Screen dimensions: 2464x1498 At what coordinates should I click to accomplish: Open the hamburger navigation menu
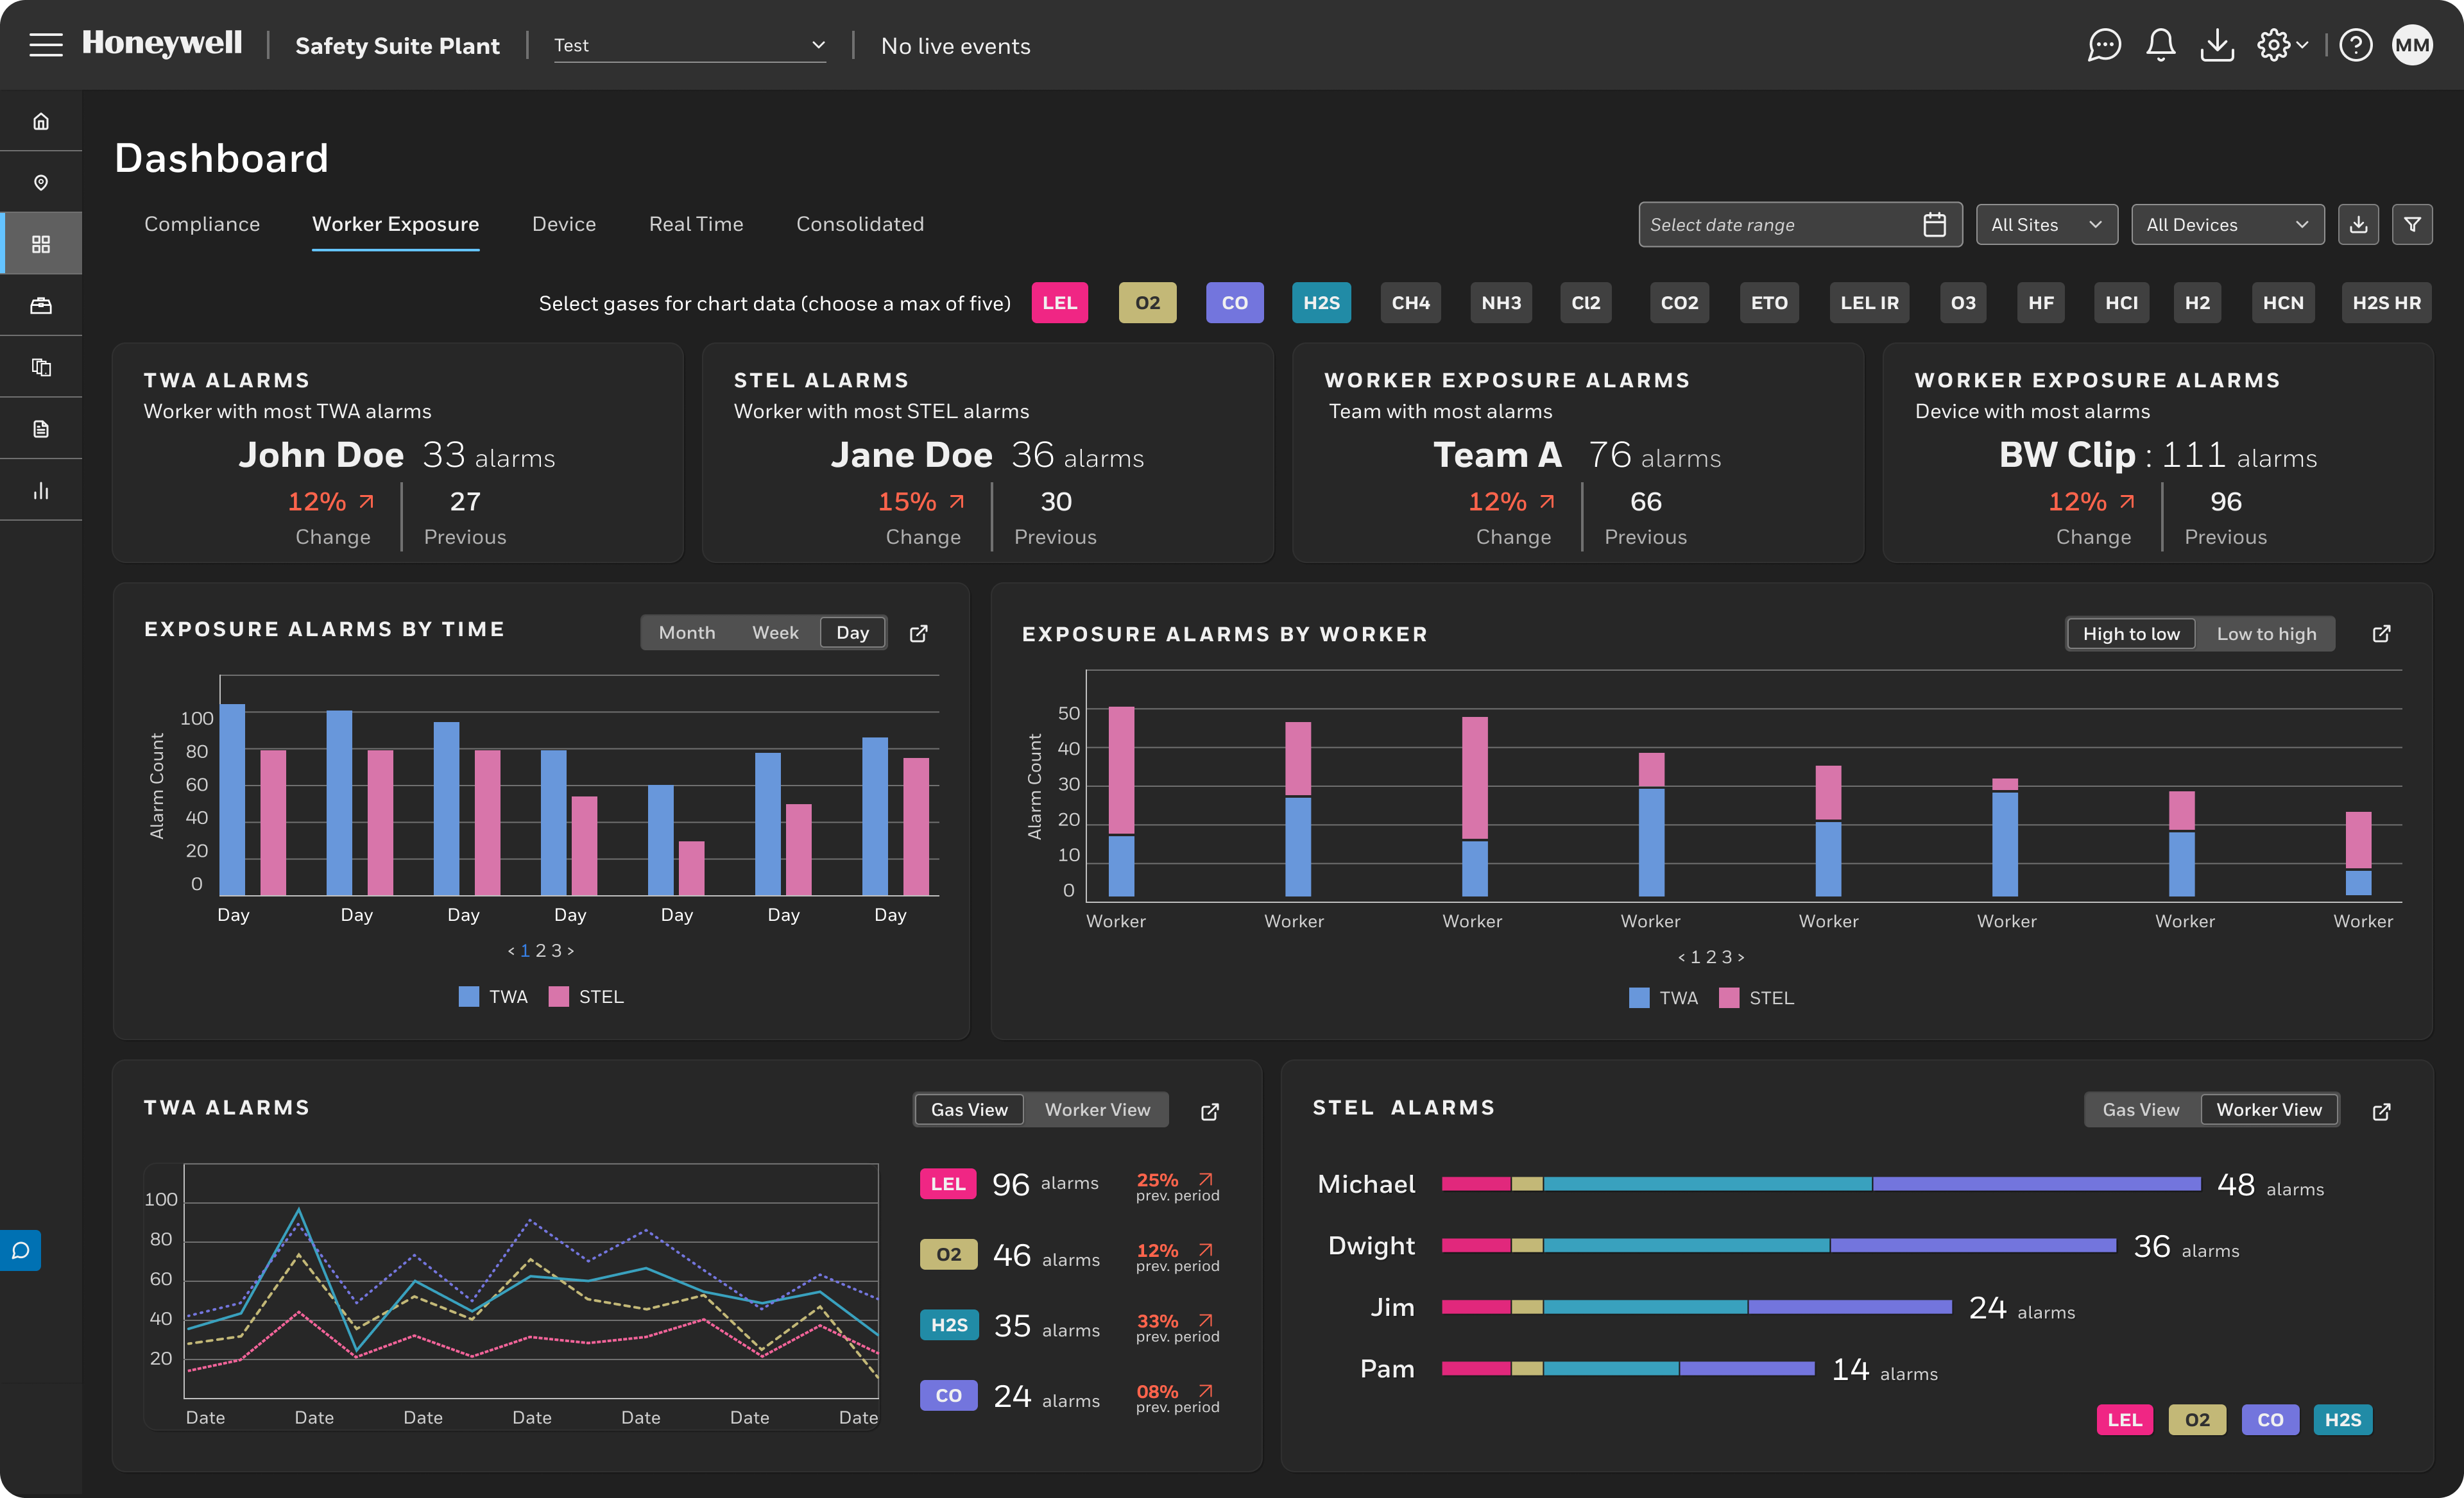pos(46,45)
